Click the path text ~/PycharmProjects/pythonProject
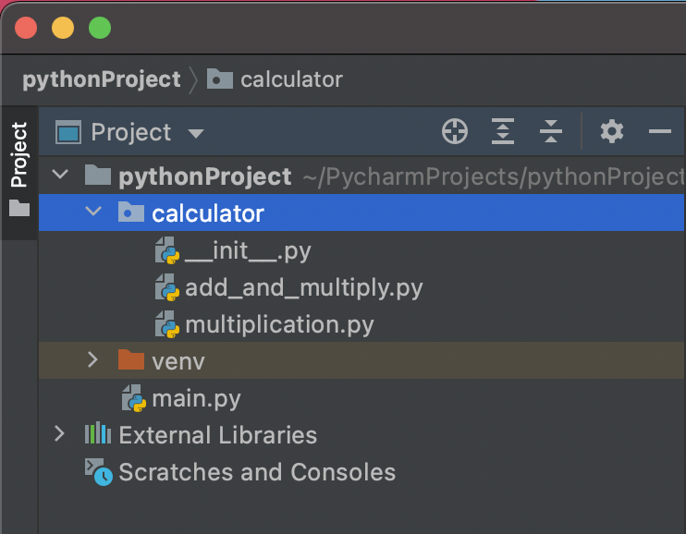The width and height of the screenshot is (686, 534). coord(494,177)
